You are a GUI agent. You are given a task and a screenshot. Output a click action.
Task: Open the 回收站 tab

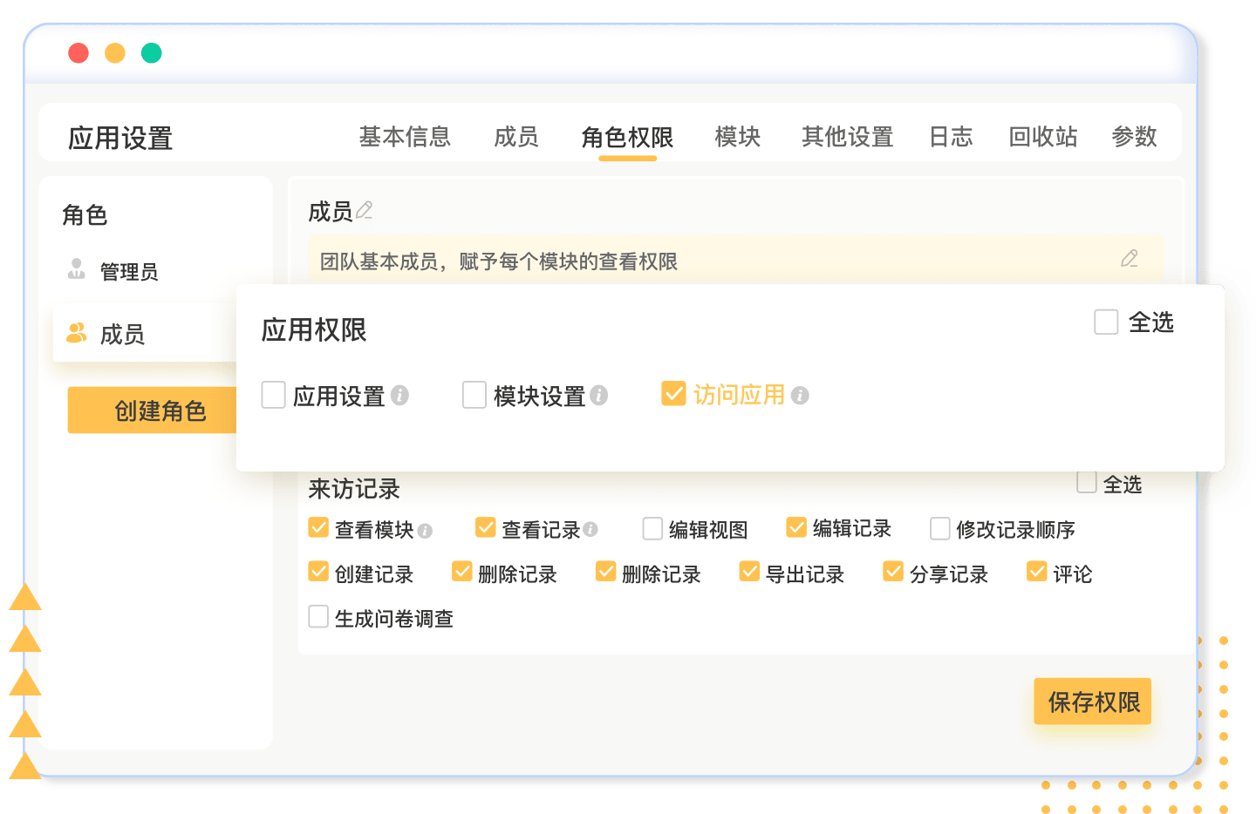coord(1042,137)
